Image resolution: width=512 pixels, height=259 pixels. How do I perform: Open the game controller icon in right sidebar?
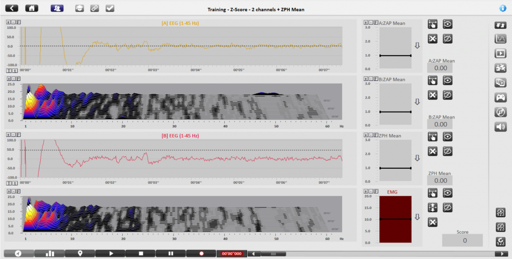[x=501, y=97]
